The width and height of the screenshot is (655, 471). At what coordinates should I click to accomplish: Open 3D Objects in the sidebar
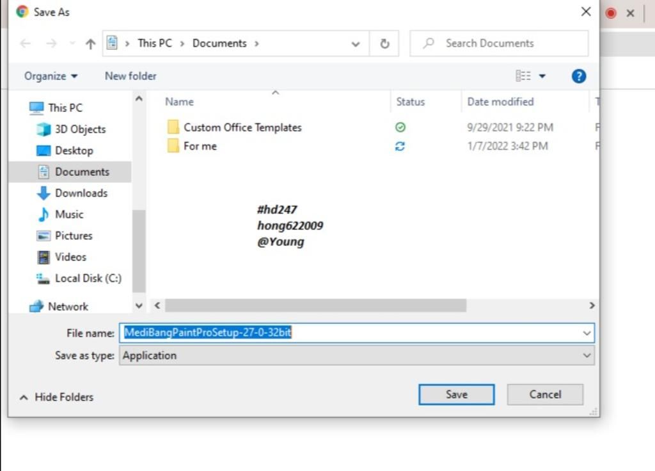tap(80, 129)
